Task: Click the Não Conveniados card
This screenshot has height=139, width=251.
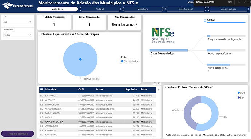Action: point(124,22)
